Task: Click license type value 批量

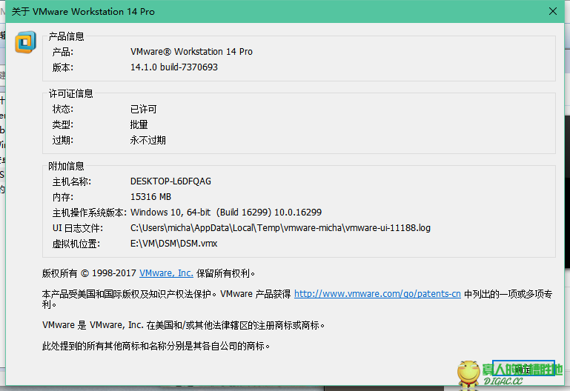Action: click(x=139, y=124)
